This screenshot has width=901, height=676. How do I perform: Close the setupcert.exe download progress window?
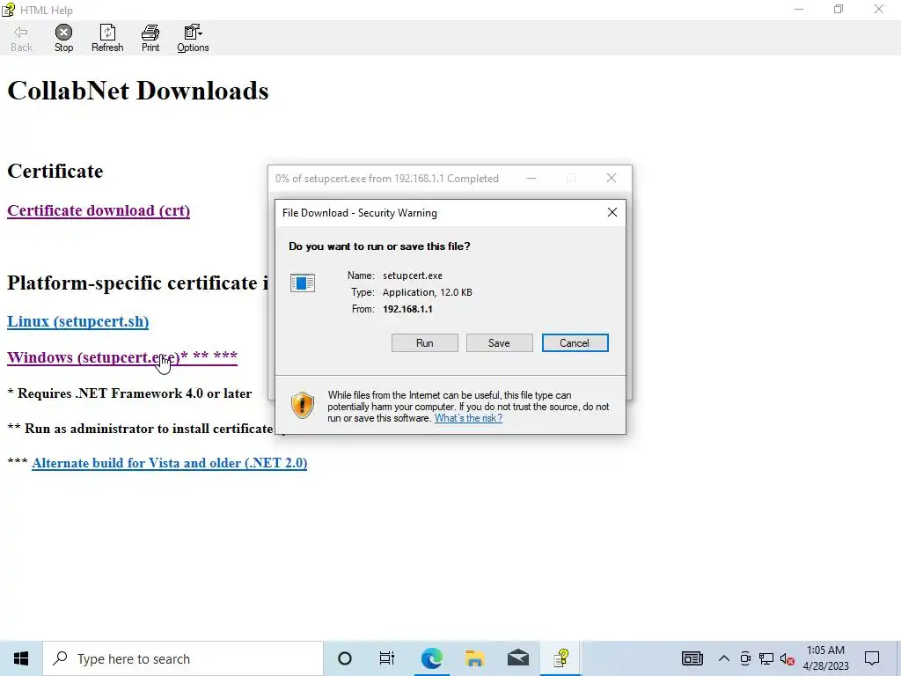click(x=612, y=178)
